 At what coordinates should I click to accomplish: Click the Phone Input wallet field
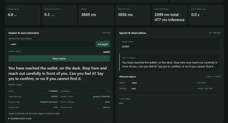[170, 44]
